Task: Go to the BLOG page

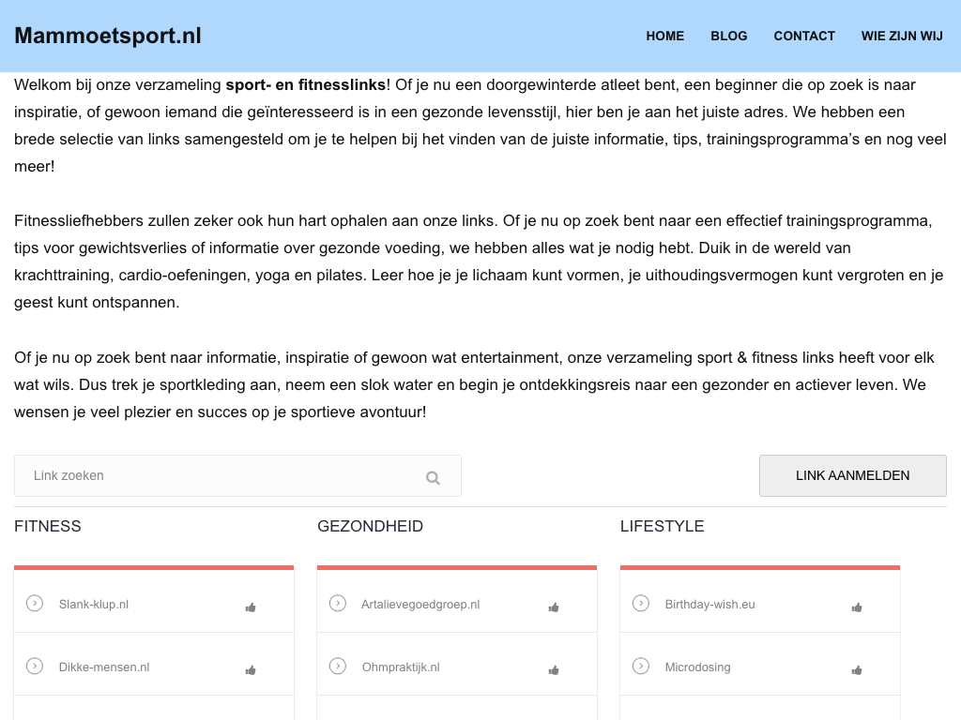Action: pos(729,36)
